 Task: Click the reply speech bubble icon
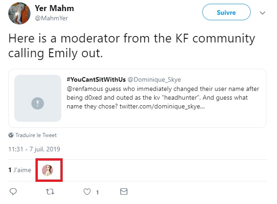[13, 192]
